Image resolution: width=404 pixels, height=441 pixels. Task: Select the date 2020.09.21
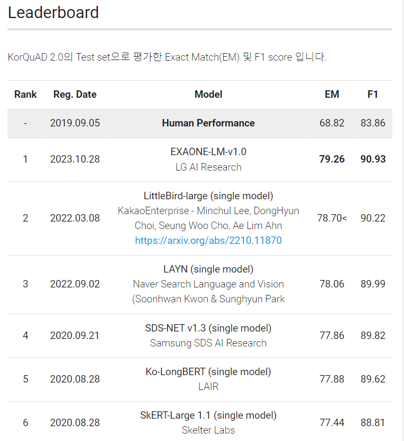pos(75,335)
